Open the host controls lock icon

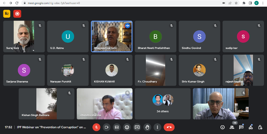coord(260,127)
